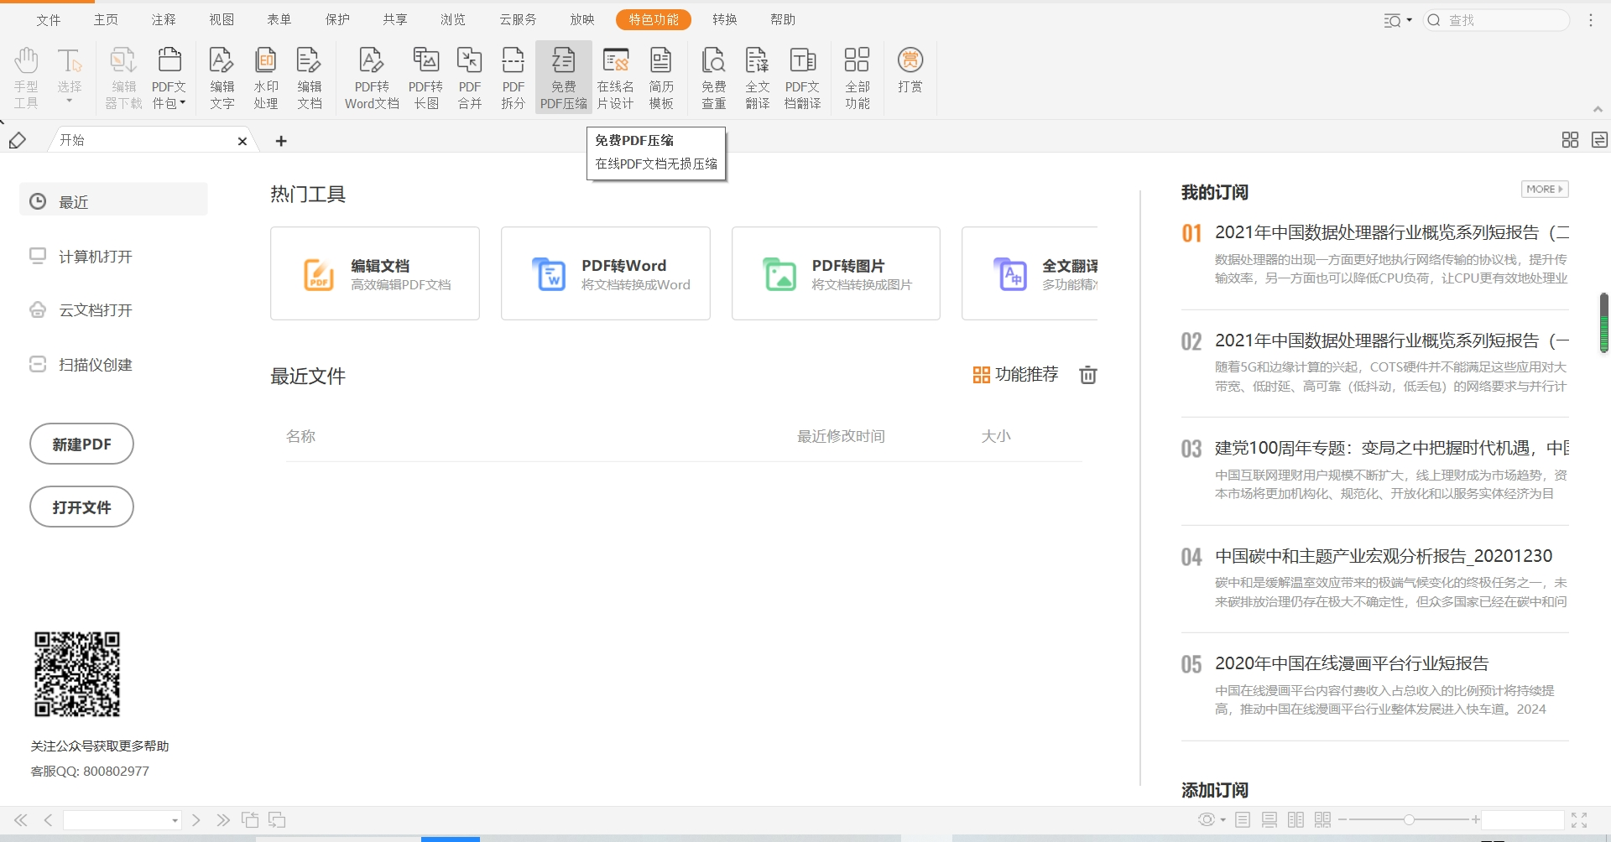Image resolution: width=1611 pixels, height=842 pixels.
Task: Select the hand tool (手型工具)
Action: (x=26, y=75)
